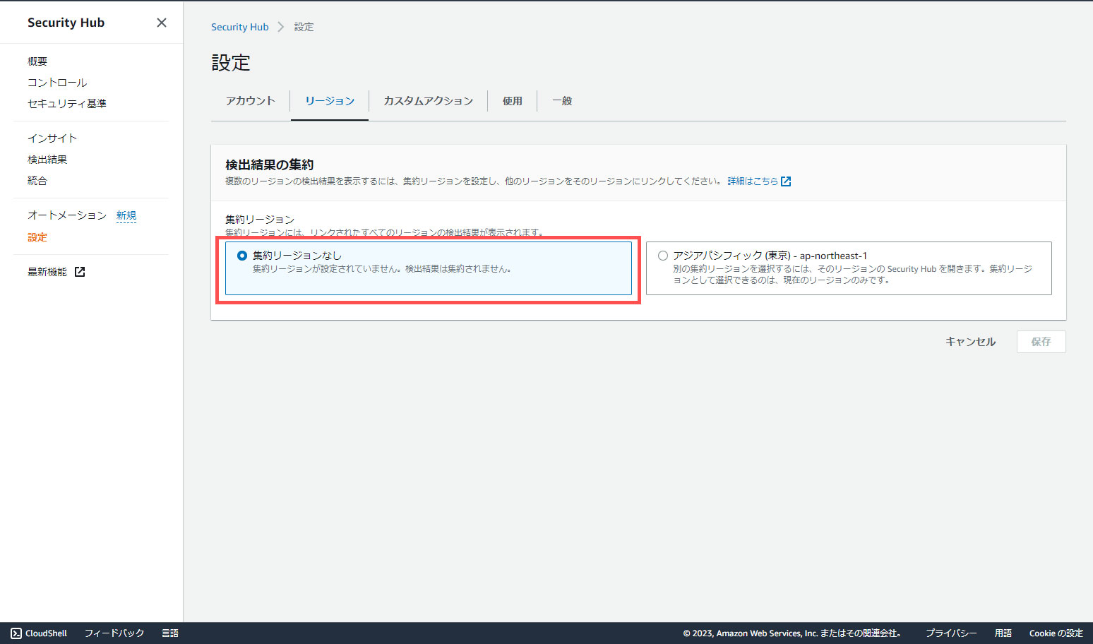Screen dimensions: 1093x644
Task: Open 検出結果 in sidebar
Action: pyautogui.click(x=47, y=160)
